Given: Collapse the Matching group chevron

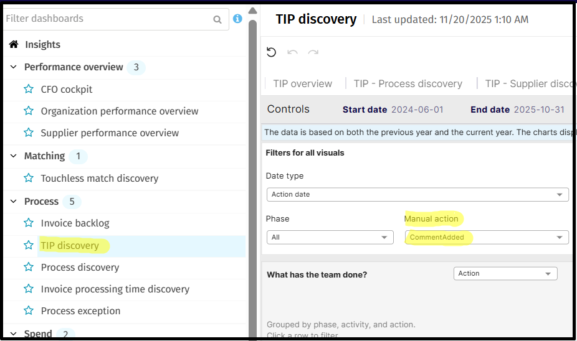Looking at the screenshot, I should coord(14,156).
